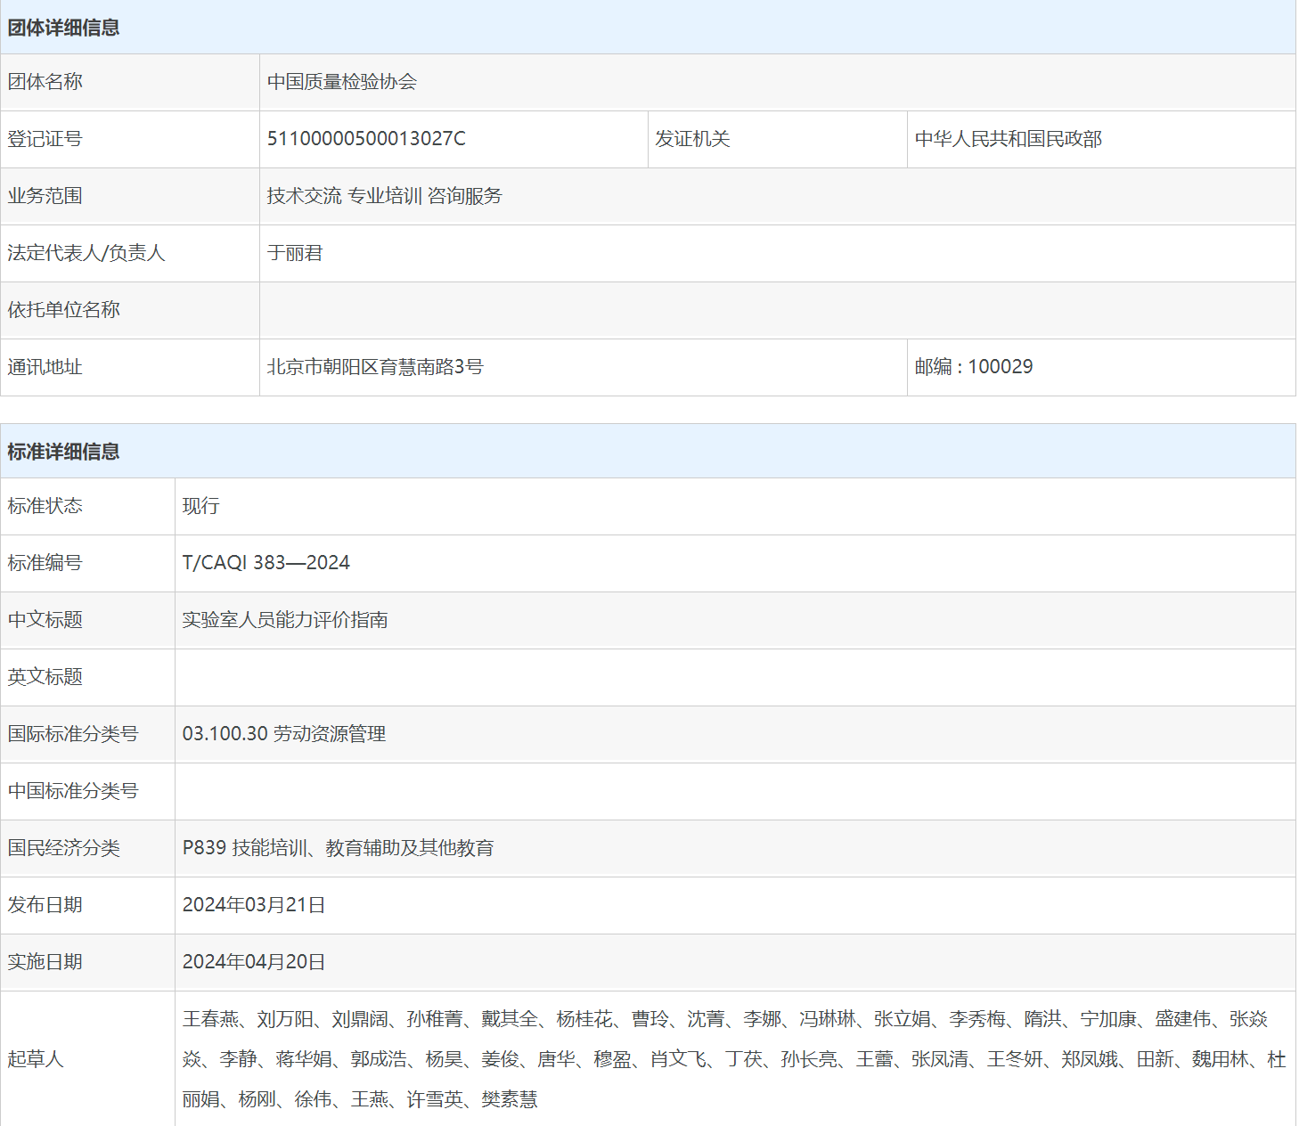
Task: Select the 英文标题 label
Action: tap(45, 677)
